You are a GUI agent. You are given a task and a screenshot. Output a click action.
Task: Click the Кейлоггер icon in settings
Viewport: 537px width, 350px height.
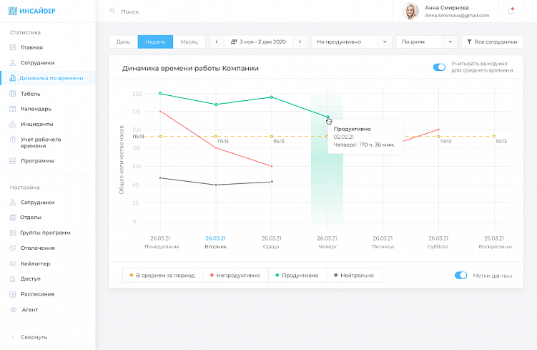[x=13, y=263]
